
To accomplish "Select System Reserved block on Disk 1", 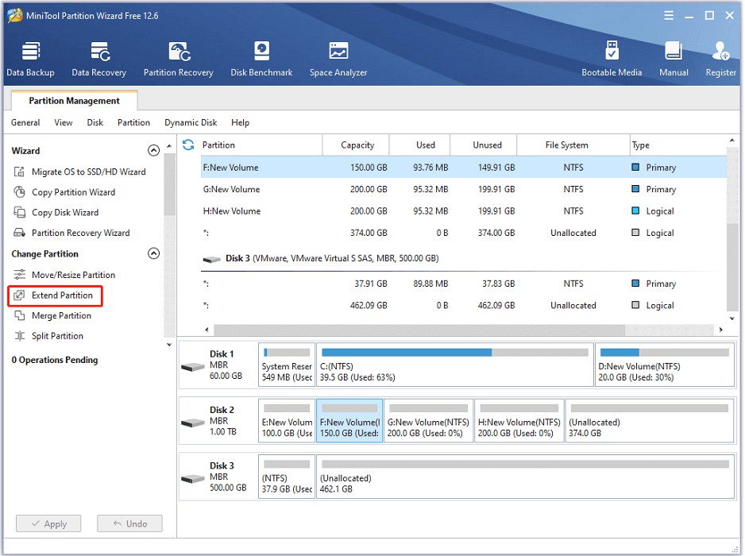I will tap(287, 365).
